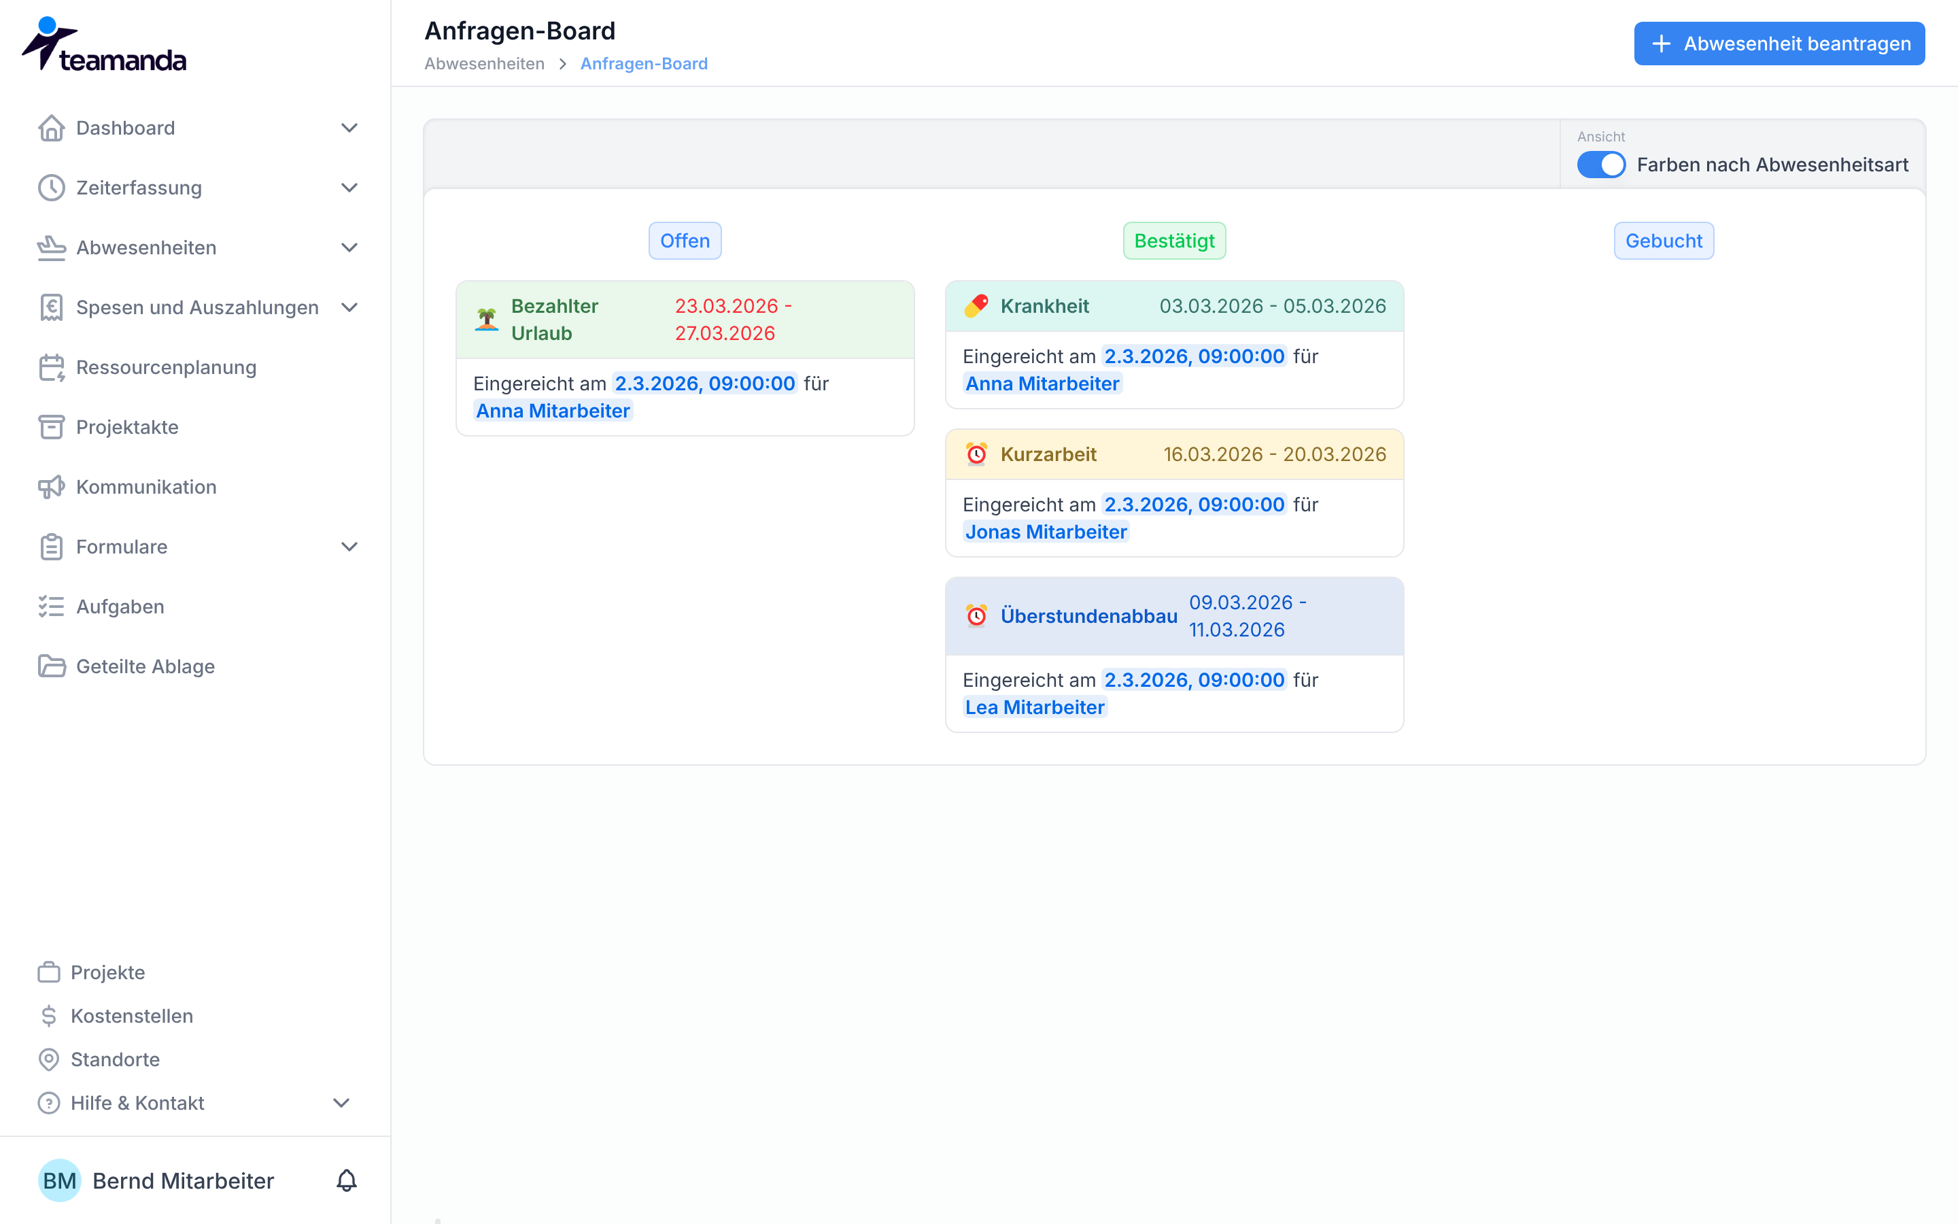The width and height of the screenshot is (1958, 1224).
Task: Click the Aufgaben checklist icon
Action: click(52, 607)
